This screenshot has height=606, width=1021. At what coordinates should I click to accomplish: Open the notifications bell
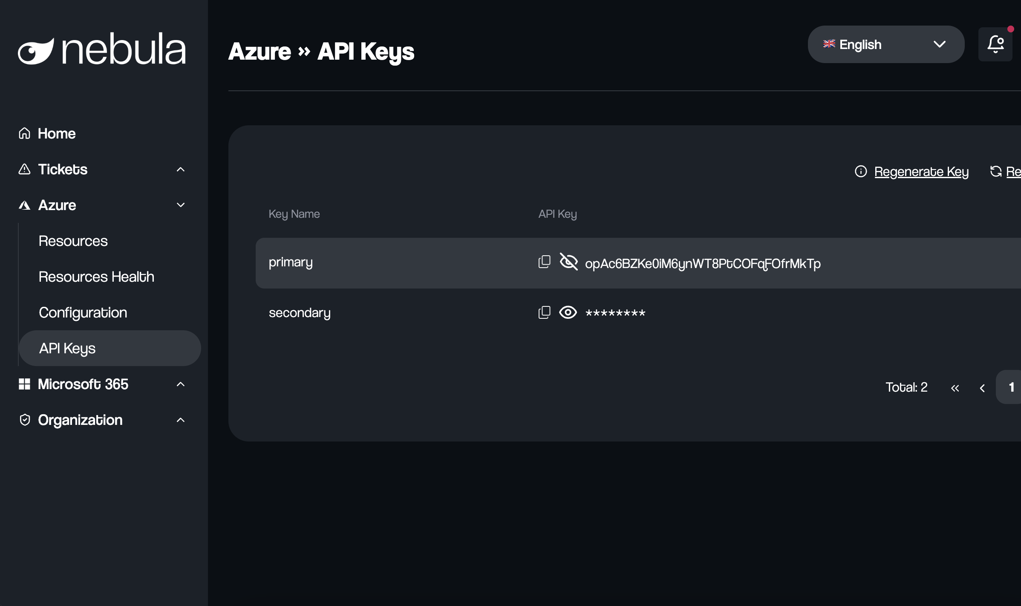(x=995, y=44)
